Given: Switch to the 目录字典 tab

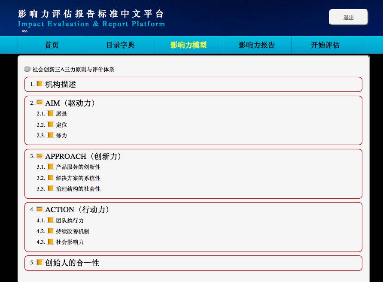Looking at the screenshot, I should (x=120, y=45).
